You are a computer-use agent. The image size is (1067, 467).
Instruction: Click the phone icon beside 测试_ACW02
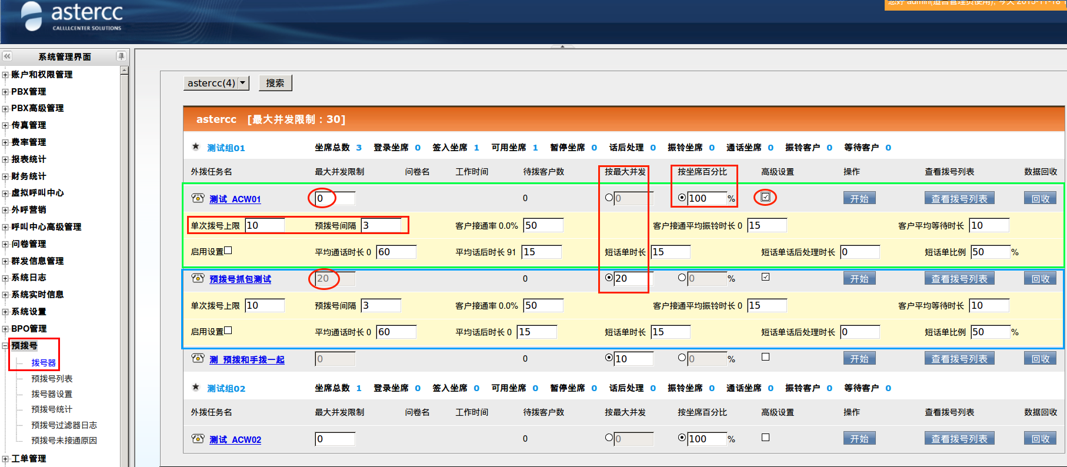tap(198, 438)
